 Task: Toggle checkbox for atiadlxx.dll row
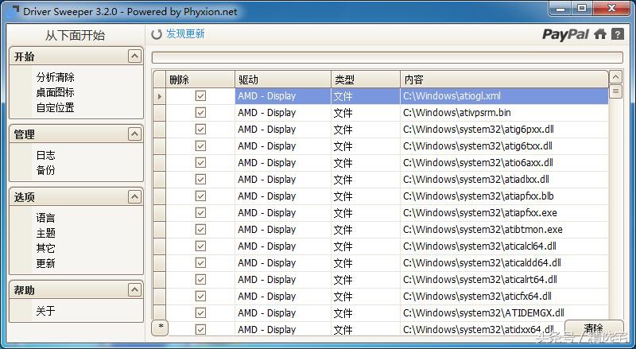200,179
